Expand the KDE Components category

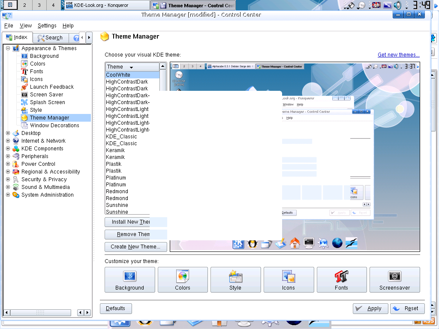tap(8, 149)
